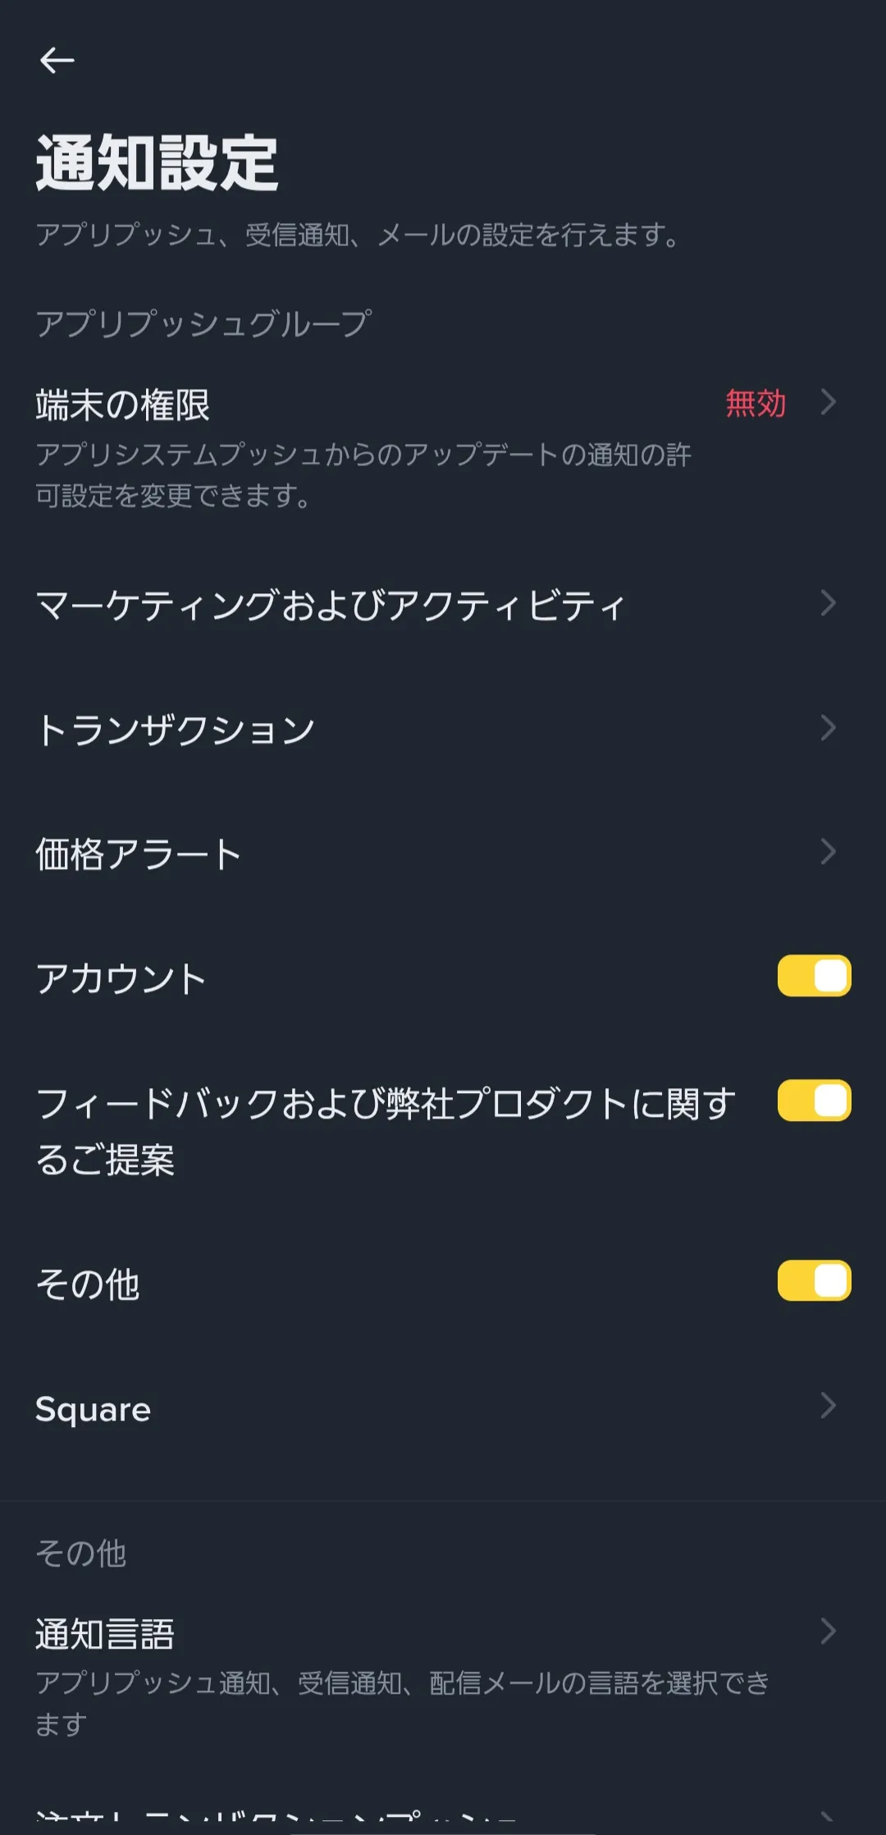Click the 価格アラート chevron arrow
The image size is (886, 1835).
829,852
